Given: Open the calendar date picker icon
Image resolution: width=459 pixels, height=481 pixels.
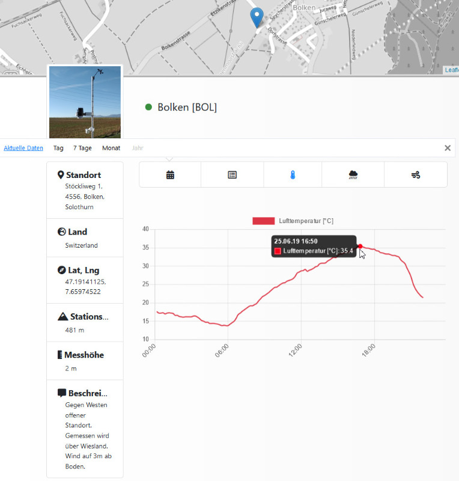Looking at the screenshot, I should pyautogui.click(x=170, y=175).
